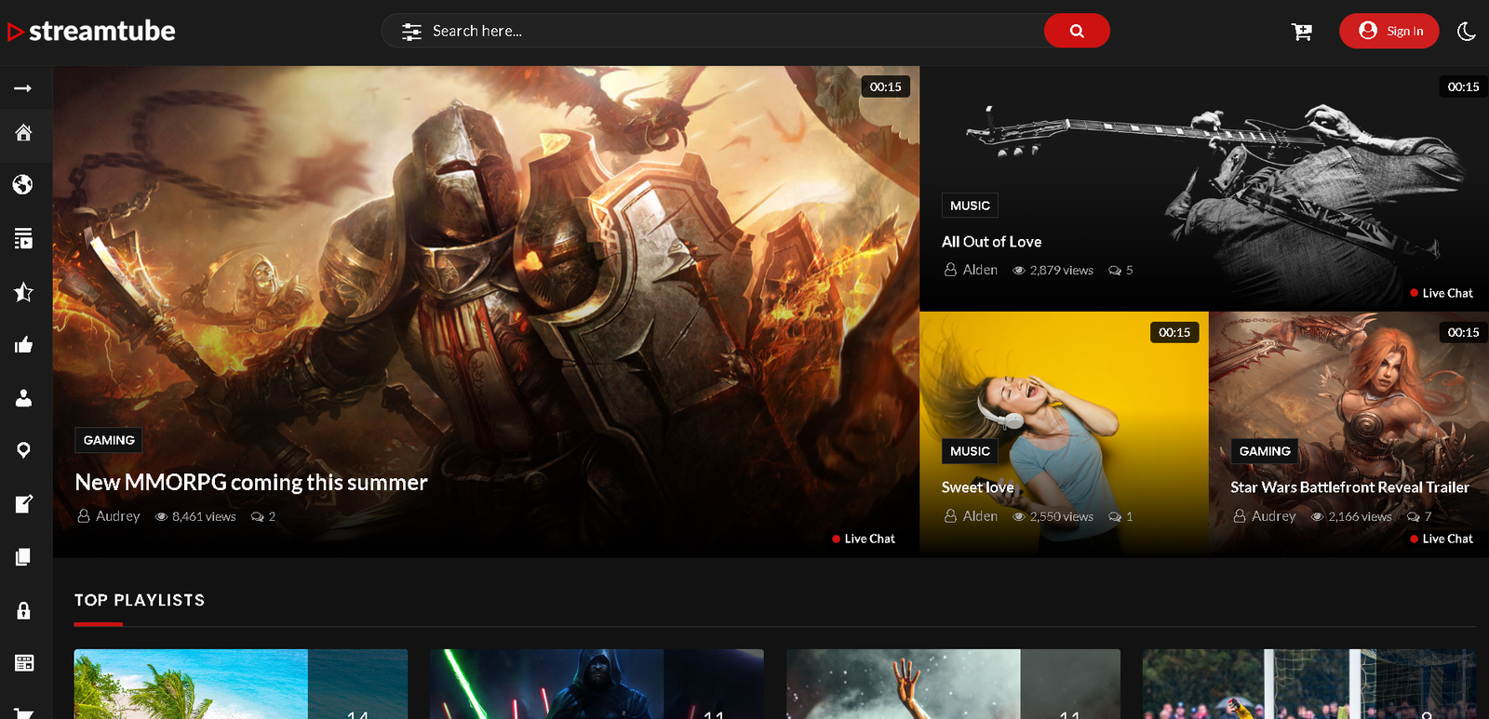Open the user icon in sidebar
The height and width of the screenshot is (719, 1489).
pos(23,398)
